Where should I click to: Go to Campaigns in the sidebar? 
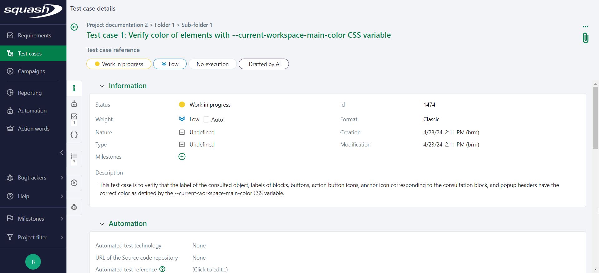click(x=31, y=71)
